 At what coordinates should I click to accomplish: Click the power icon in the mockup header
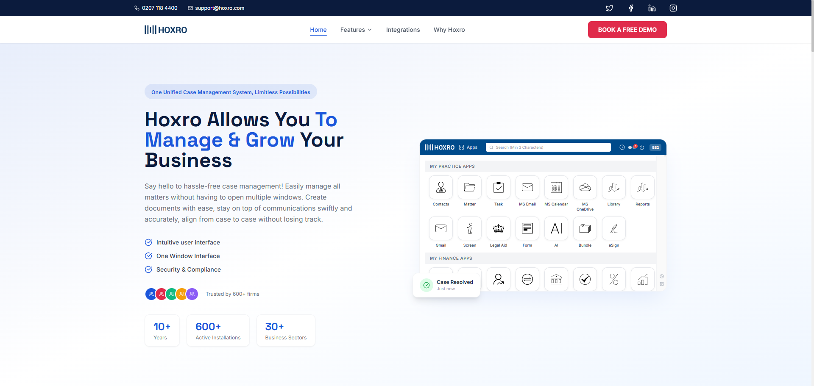[642, 147]
